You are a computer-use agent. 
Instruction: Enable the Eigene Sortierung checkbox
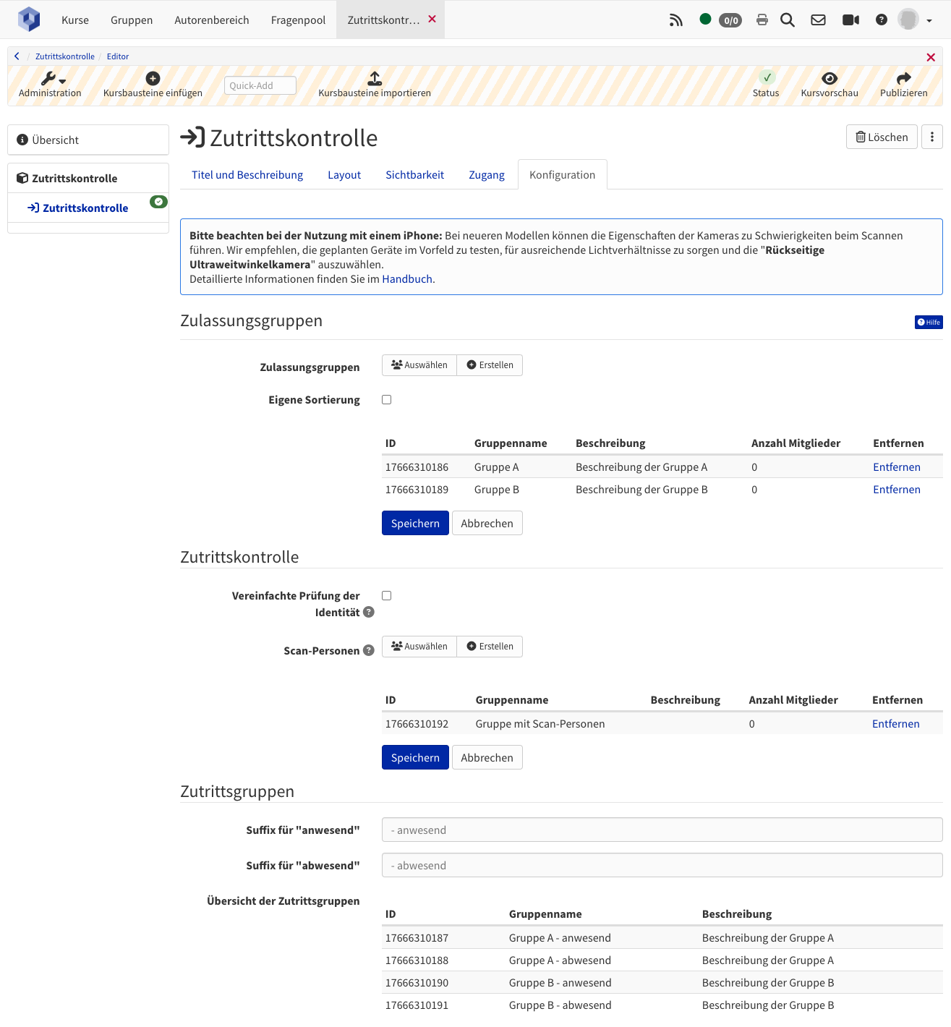(387, 400)
